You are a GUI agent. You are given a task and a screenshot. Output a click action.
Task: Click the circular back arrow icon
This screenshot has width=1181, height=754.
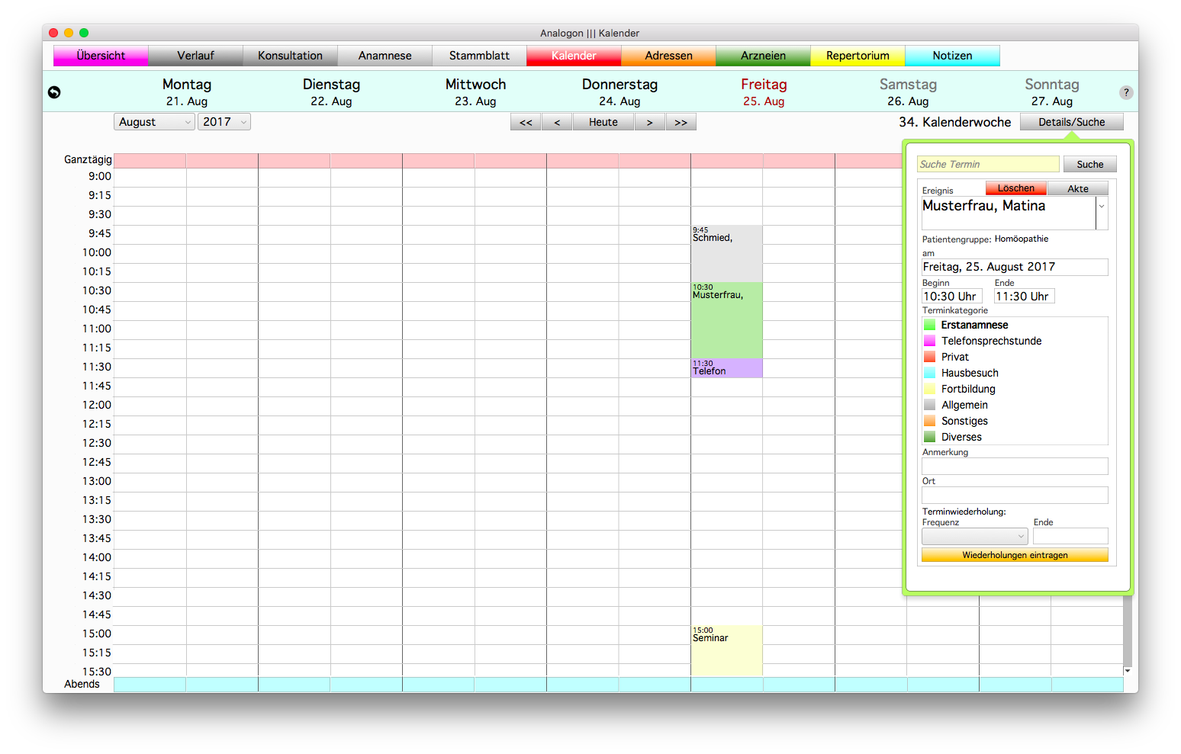coord(54,92)
